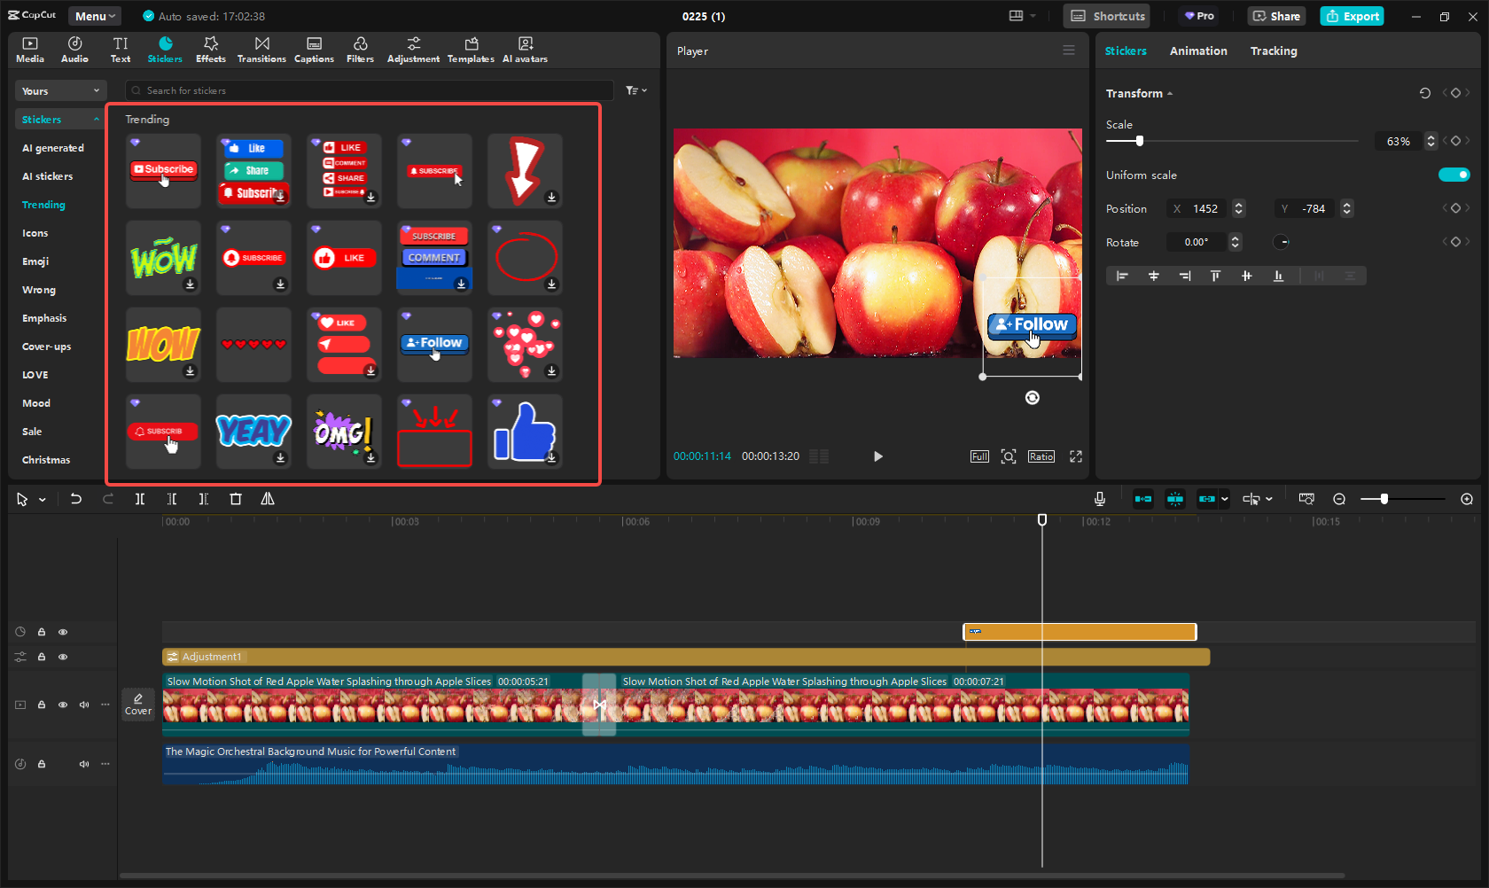This screenshot has height=888, width=1489.
Task: Switch to the Animation tab
Action: click(1197, 51)
